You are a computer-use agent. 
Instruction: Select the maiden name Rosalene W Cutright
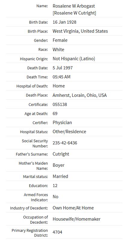tap(74, 13)
